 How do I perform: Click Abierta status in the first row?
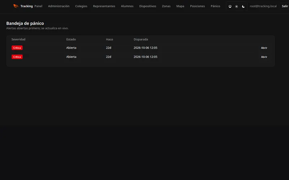point(71,48)
